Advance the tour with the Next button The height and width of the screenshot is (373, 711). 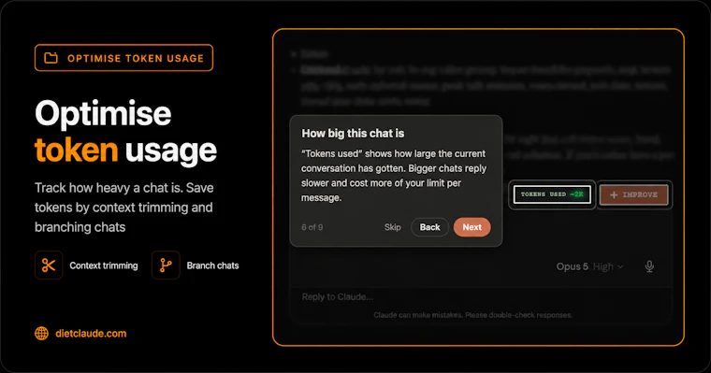point(472,227)
